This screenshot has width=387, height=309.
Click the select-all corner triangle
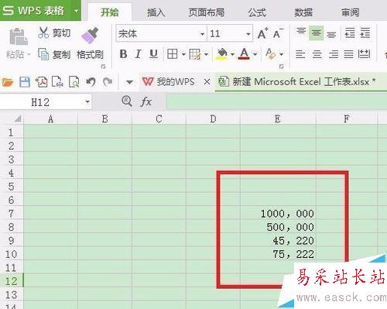(17, 118)
